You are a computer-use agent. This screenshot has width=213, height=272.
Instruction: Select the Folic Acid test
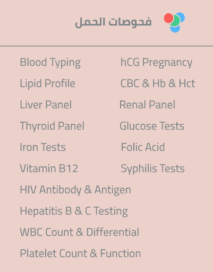click(143, 147)
